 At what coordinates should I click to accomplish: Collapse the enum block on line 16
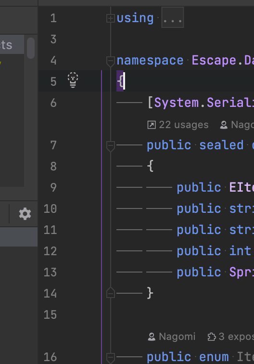click(x=111, y=358)
